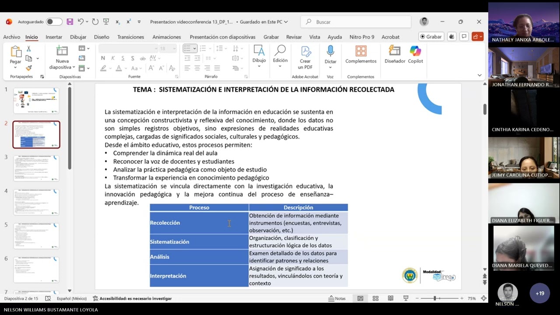The image size is (560, 315).
Task: Switch to the Transiciones tab
Action: (x=130, y=37)
